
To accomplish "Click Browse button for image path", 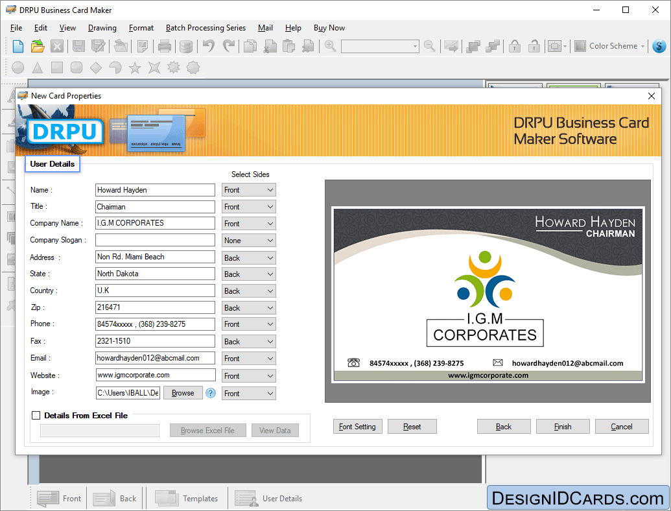I will click(x=183, y=393).
